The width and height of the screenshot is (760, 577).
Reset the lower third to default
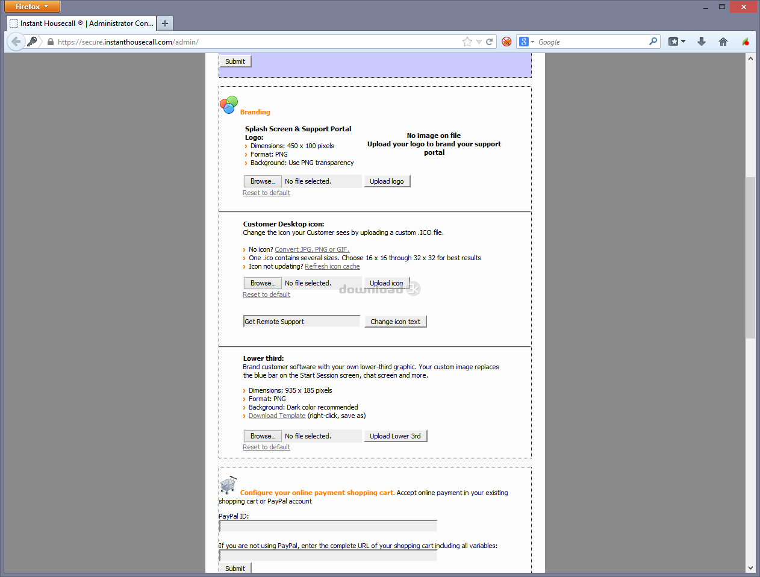(266, 447)
